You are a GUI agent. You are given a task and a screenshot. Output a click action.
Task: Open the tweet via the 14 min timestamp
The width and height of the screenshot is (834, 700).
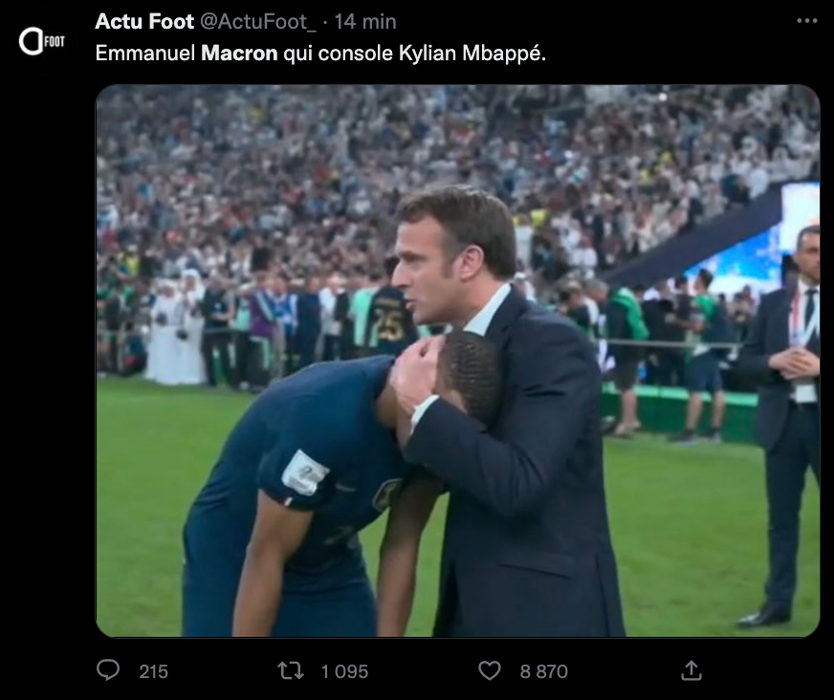[x=365, y=22]
